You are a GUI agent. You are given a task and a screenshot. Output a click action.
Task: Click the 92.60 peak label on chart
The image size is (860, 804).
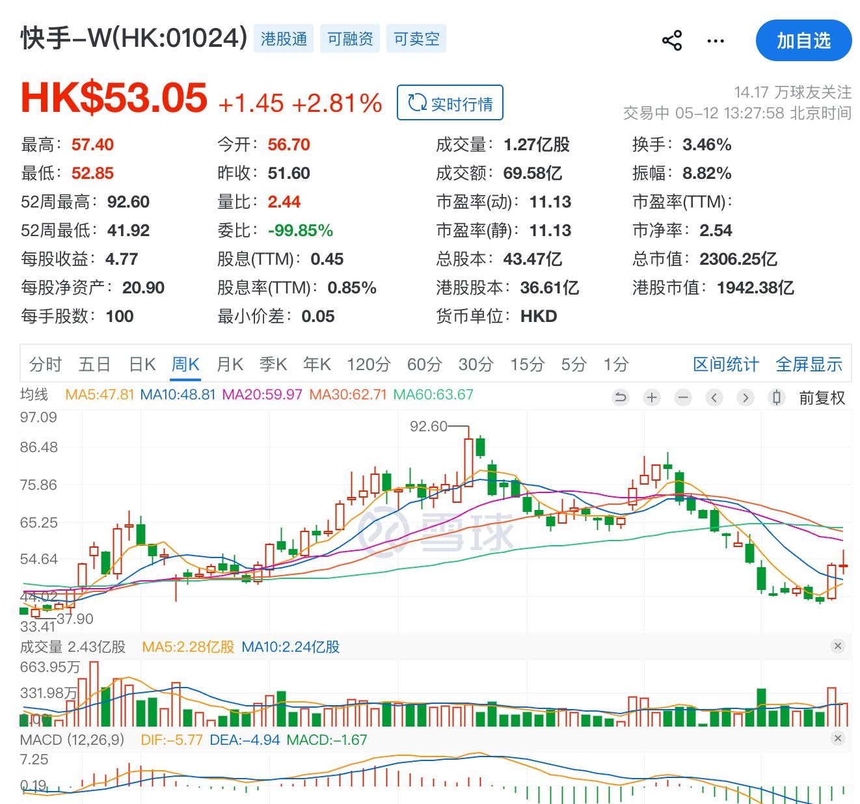[x=429, y=426]
